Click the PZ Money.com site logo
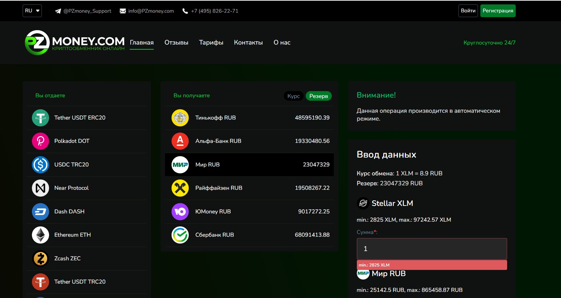This screenshot has width=561, height=298. pyautogui.click(x=75, y=43)
